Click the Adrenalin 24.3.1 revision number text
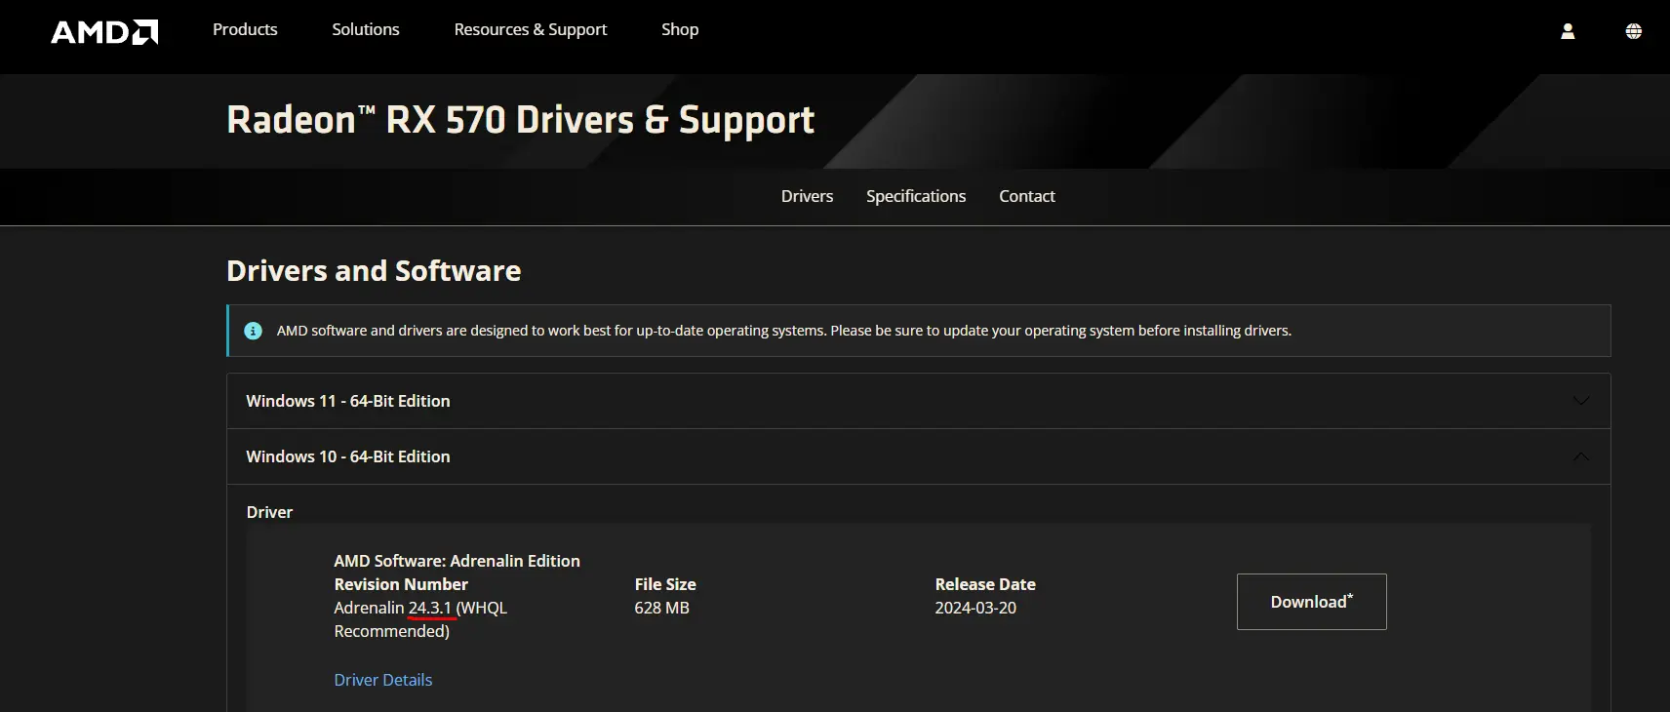The image size is (1670, 712). (x=420, y=619)
